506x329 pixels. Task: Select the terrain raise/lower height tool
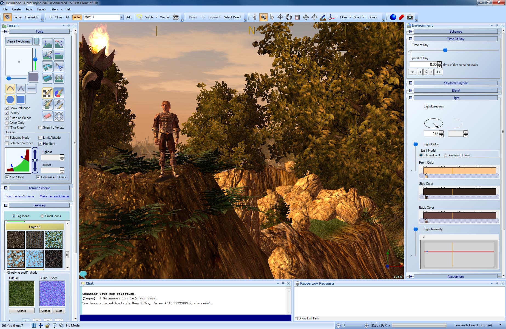pos(47,43)
